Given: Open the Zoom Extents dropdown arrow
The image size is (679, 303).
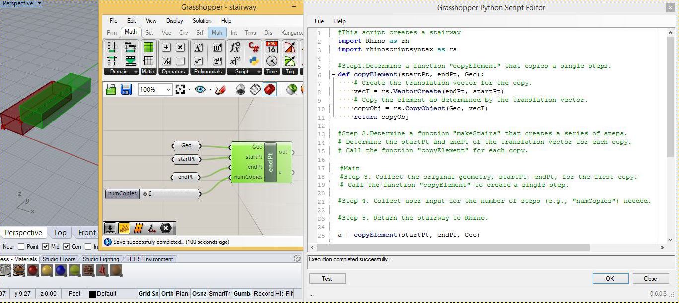Looking at the screenshot, I should pos(189,90).
